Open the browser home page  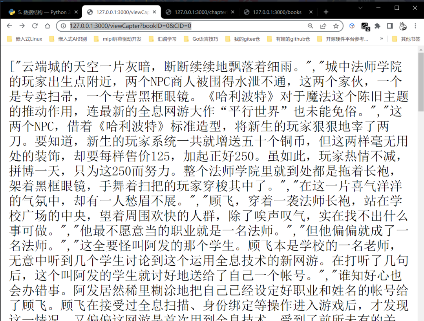click(48, 26)
